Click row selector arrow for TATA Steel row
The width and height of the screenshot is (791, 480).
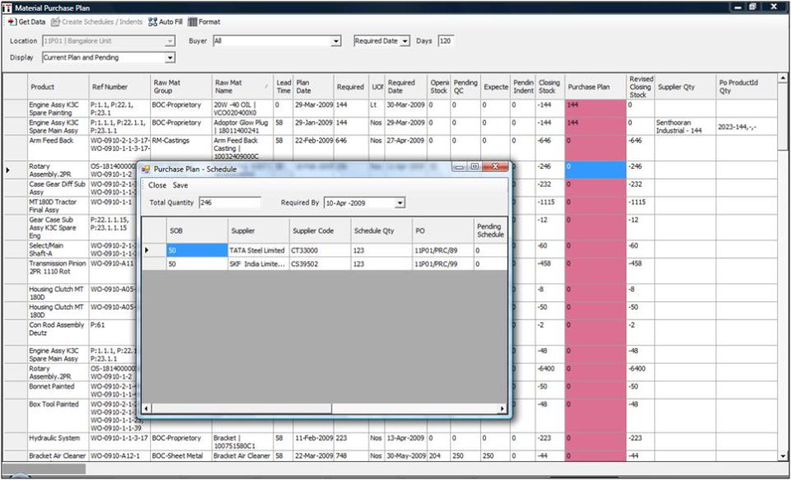147,250
